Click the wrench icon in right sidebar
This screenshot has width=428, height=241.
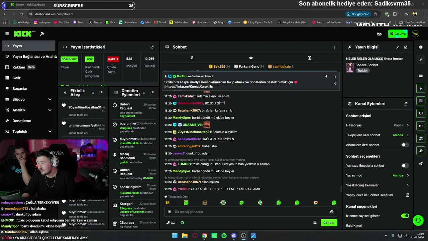421,151
